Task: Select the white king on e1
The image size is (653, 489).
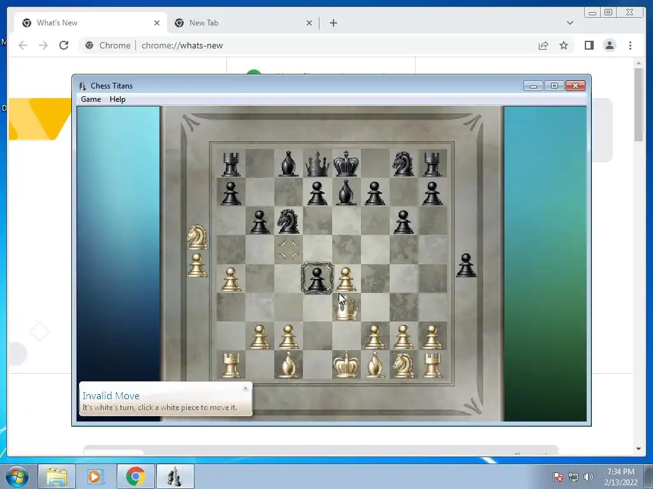Action: [x=346, y=364]
